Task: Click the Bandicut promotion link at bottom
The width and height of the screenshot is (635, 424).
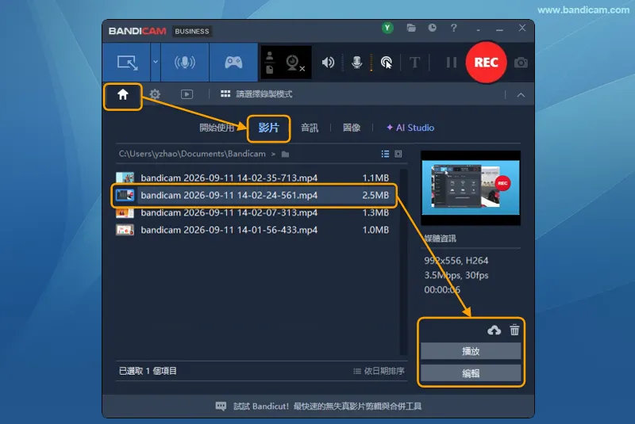Action: (318, 407)
